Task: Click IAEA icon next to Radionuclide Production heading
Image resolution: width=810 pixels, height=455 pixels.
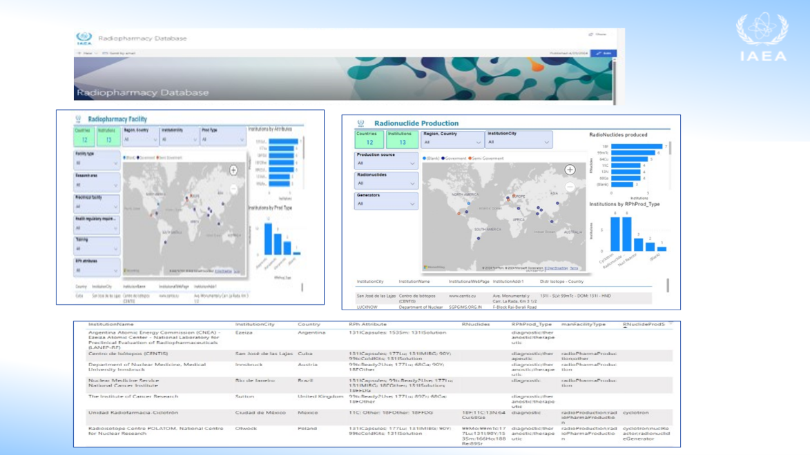Action: click(x=360, y=123)
